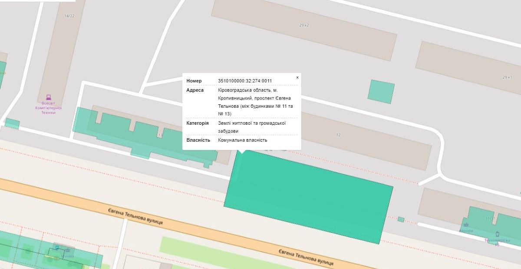Click the lower Євгена Тельнова вулиця street label
The width and height of the screenshot is (521, 269).
[306, 257]
